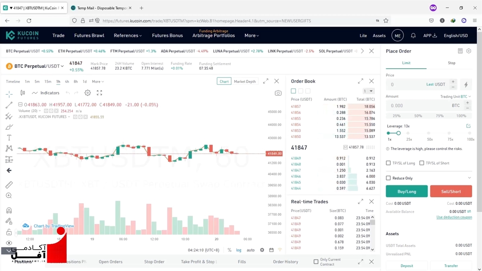The width and height of the screenshot is (482, 271).
Task: Click the zoom in magnifier tool
Action: [x=9, y=196]
